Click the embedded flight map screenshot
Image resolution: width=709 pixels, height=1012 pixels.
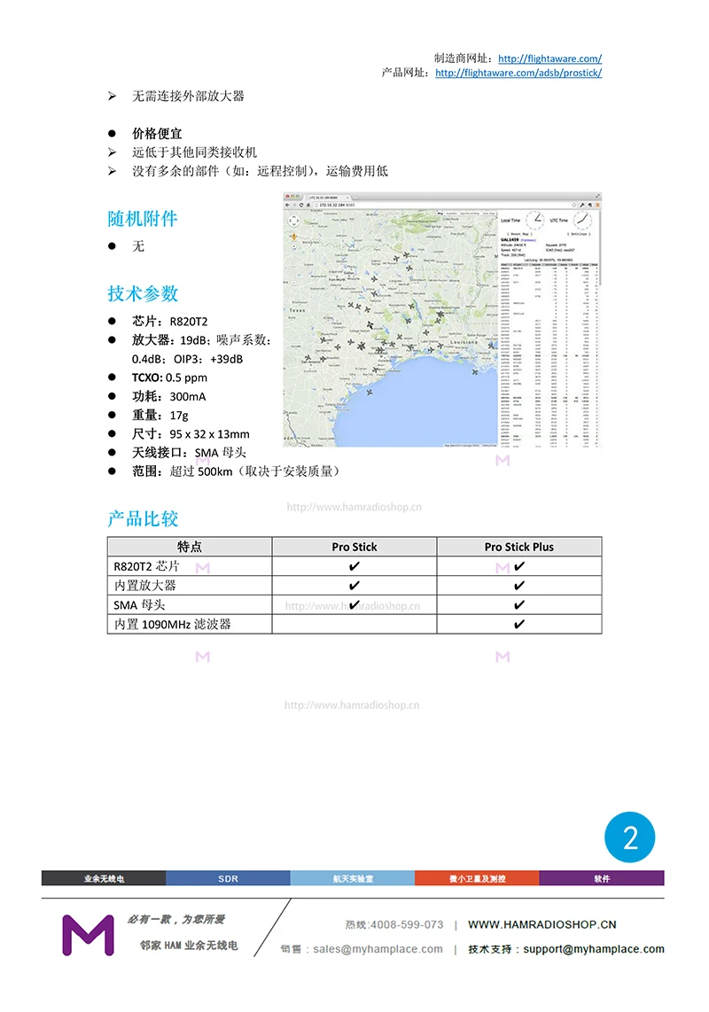click(x=442, y=320)
